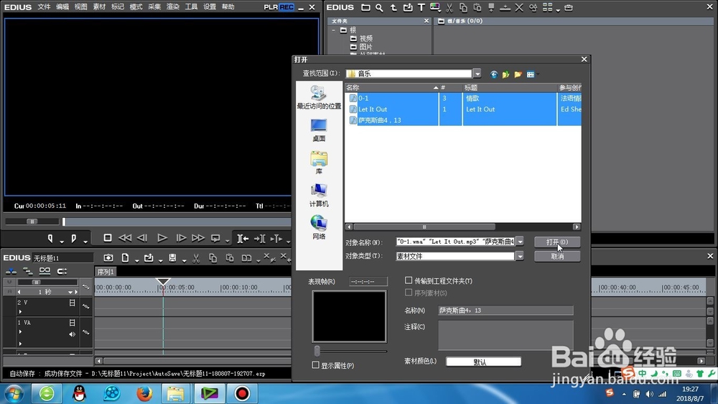This screenshot has width=718, height=404.
Task: Click the Set Out marker icon in player
Action: [74, 238]
